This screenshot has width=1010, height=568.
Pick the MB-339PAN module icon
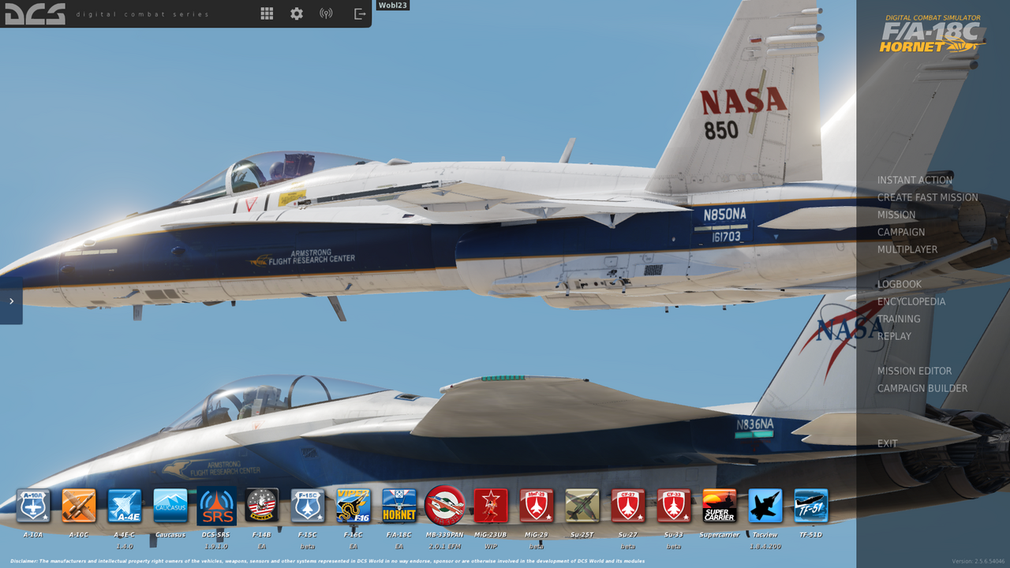(x=445, y=506)
